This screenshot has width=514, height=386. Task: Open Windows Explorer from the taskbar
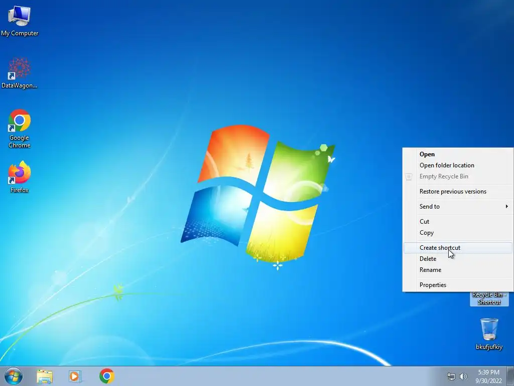coord(45,376)
